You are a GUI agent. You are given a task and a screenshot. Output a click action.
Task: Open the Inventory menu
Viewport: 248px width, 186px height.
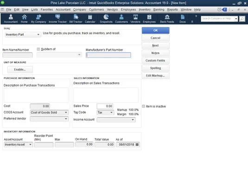click(x=145, y=9)
